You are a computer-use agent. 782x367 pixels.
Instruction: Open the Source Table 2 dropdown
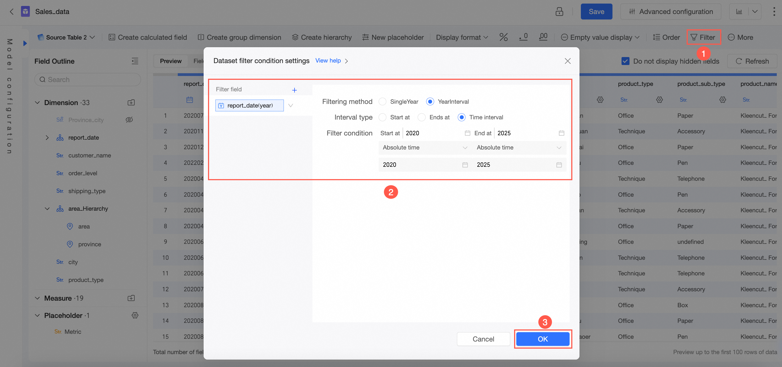point(66,37)
